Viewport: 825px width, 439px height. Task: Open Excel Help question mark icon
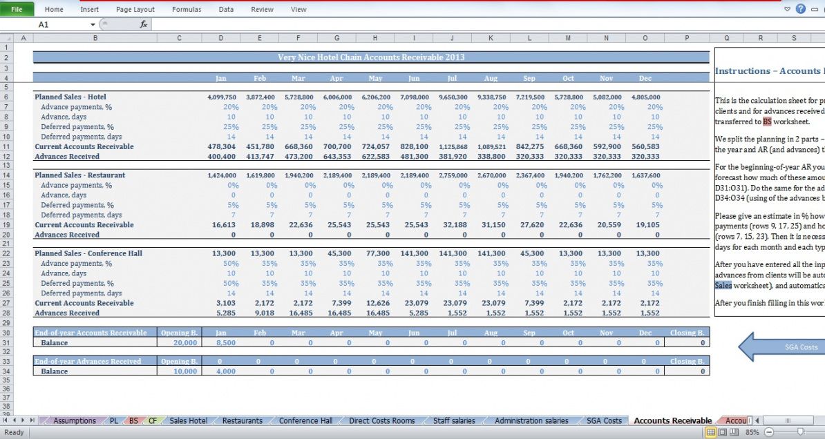coord(801,9)
